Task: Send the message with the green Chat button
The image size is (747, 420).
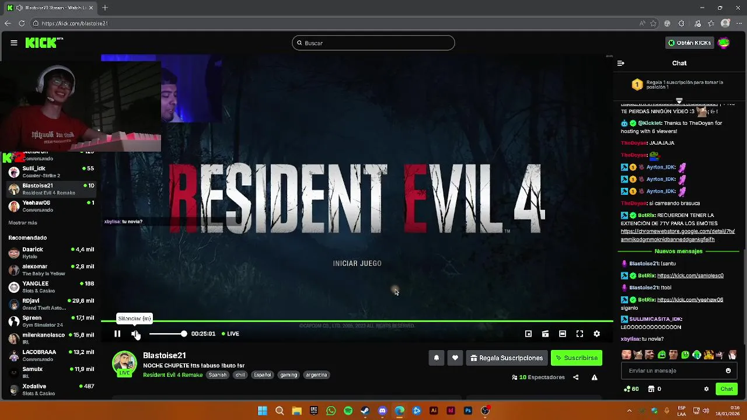Action: 727,389
